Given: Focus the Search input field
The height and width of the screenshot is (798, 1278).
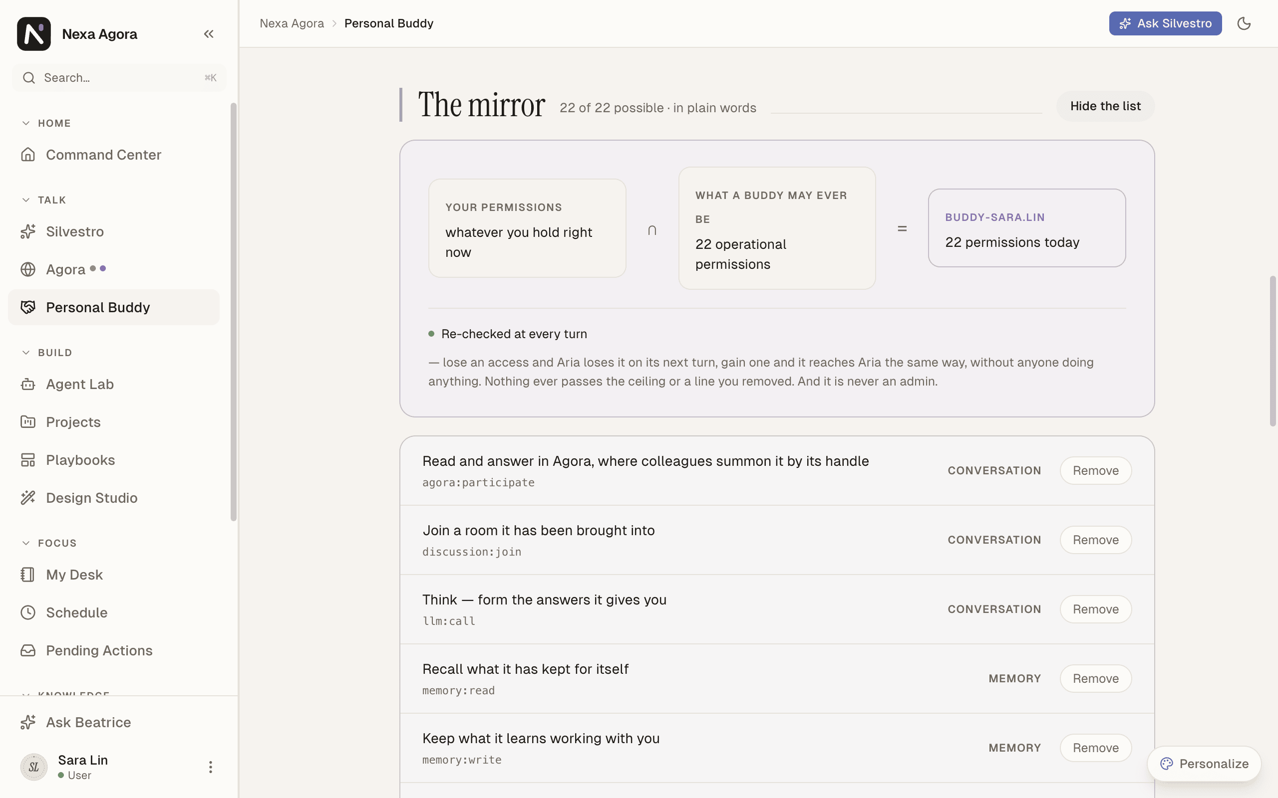Looking at the screenshot, I should tap(119, 78).
